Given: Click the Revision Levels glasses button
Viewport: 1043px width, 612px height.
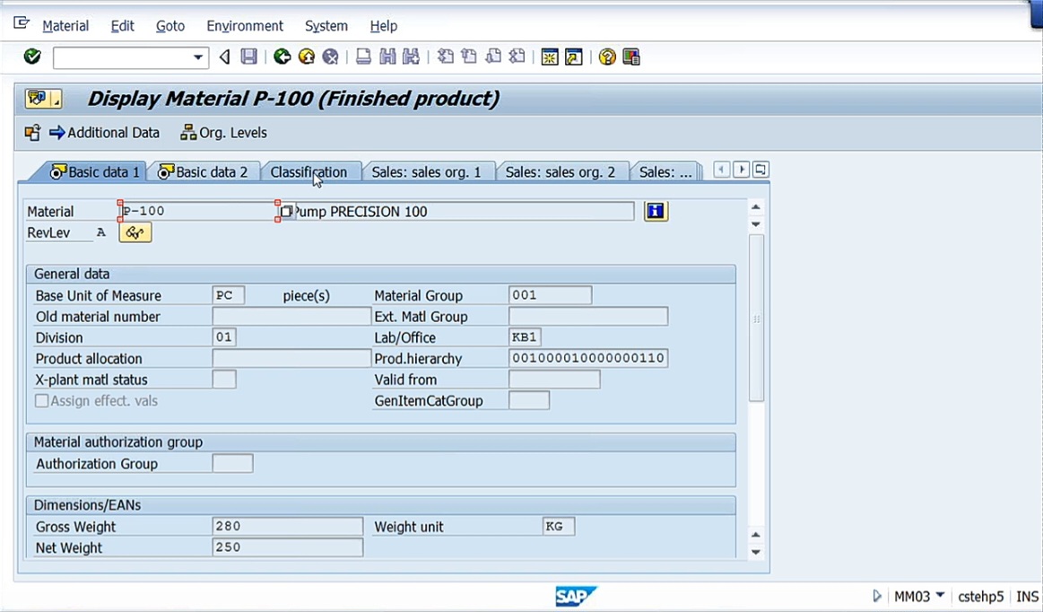Looking at the screenshot, I should pos(135,232).
